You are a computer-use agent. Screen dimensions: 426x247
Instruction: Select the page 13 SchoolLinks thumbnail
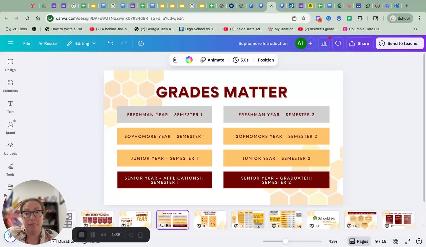click(x=323, y=220)
